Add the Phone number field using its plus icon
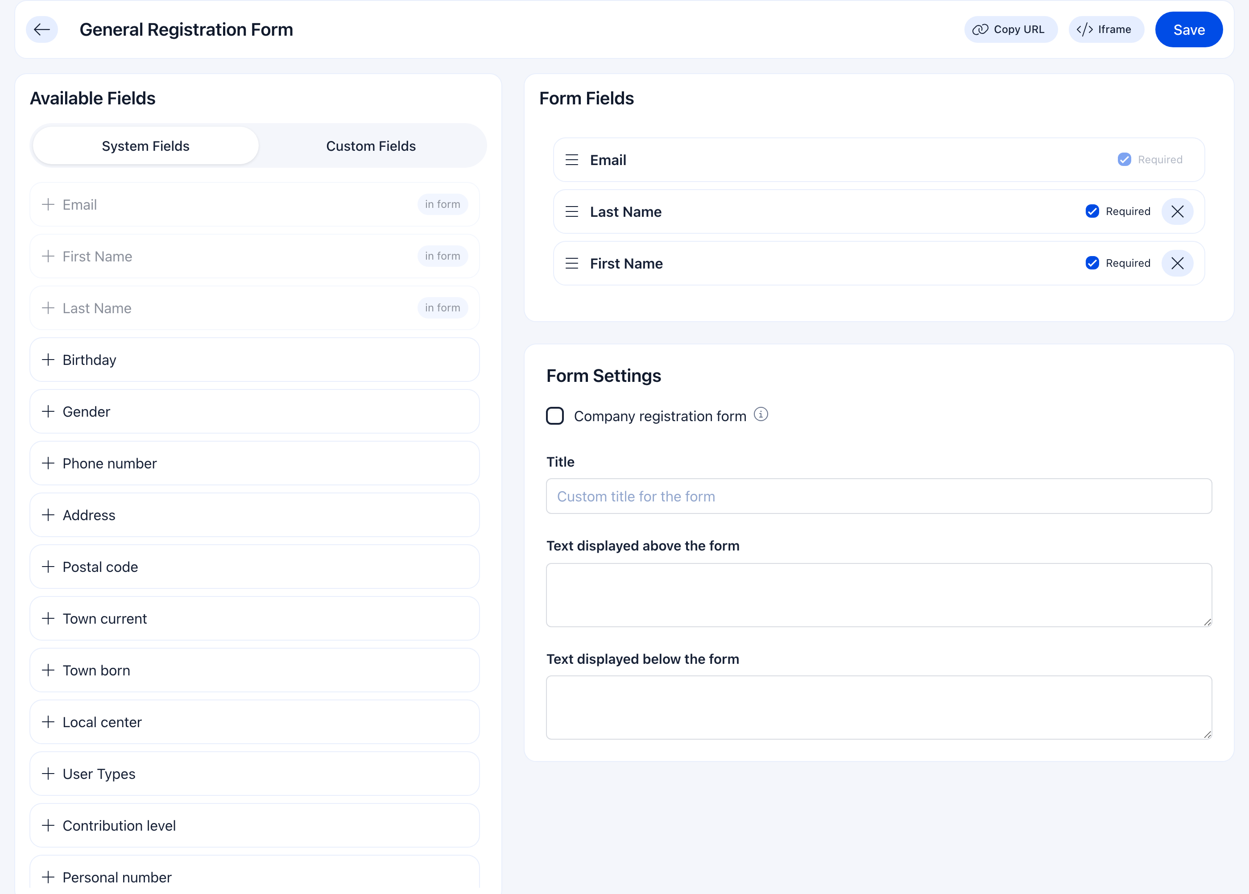Viewport: 1249px width, 894px height. [x=49, y=463]
